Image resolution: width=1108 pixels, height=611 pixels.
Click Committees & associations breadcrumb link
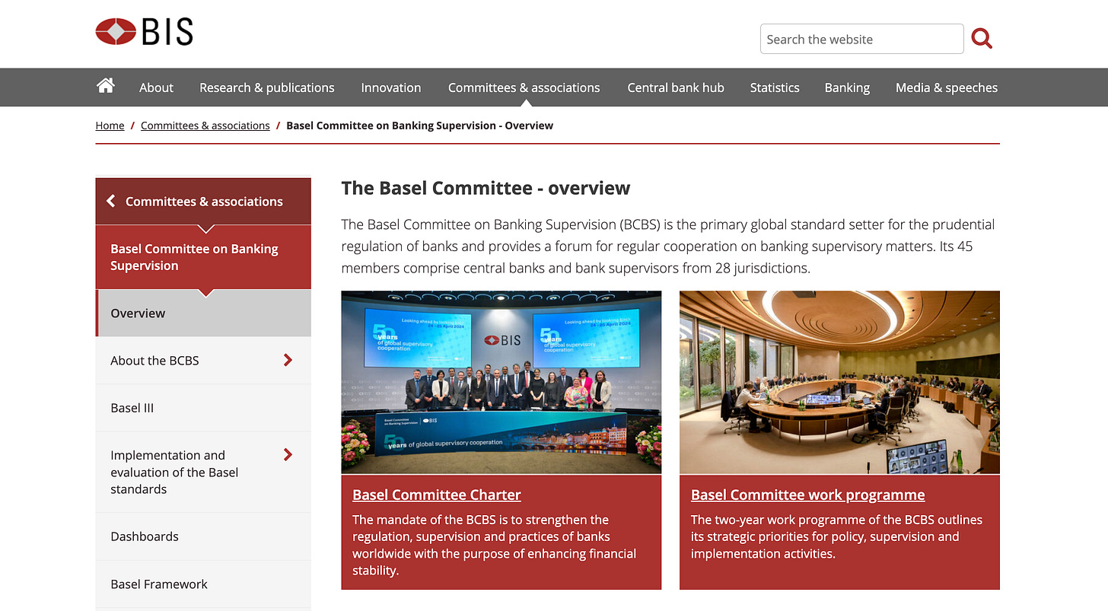(205, 126)
